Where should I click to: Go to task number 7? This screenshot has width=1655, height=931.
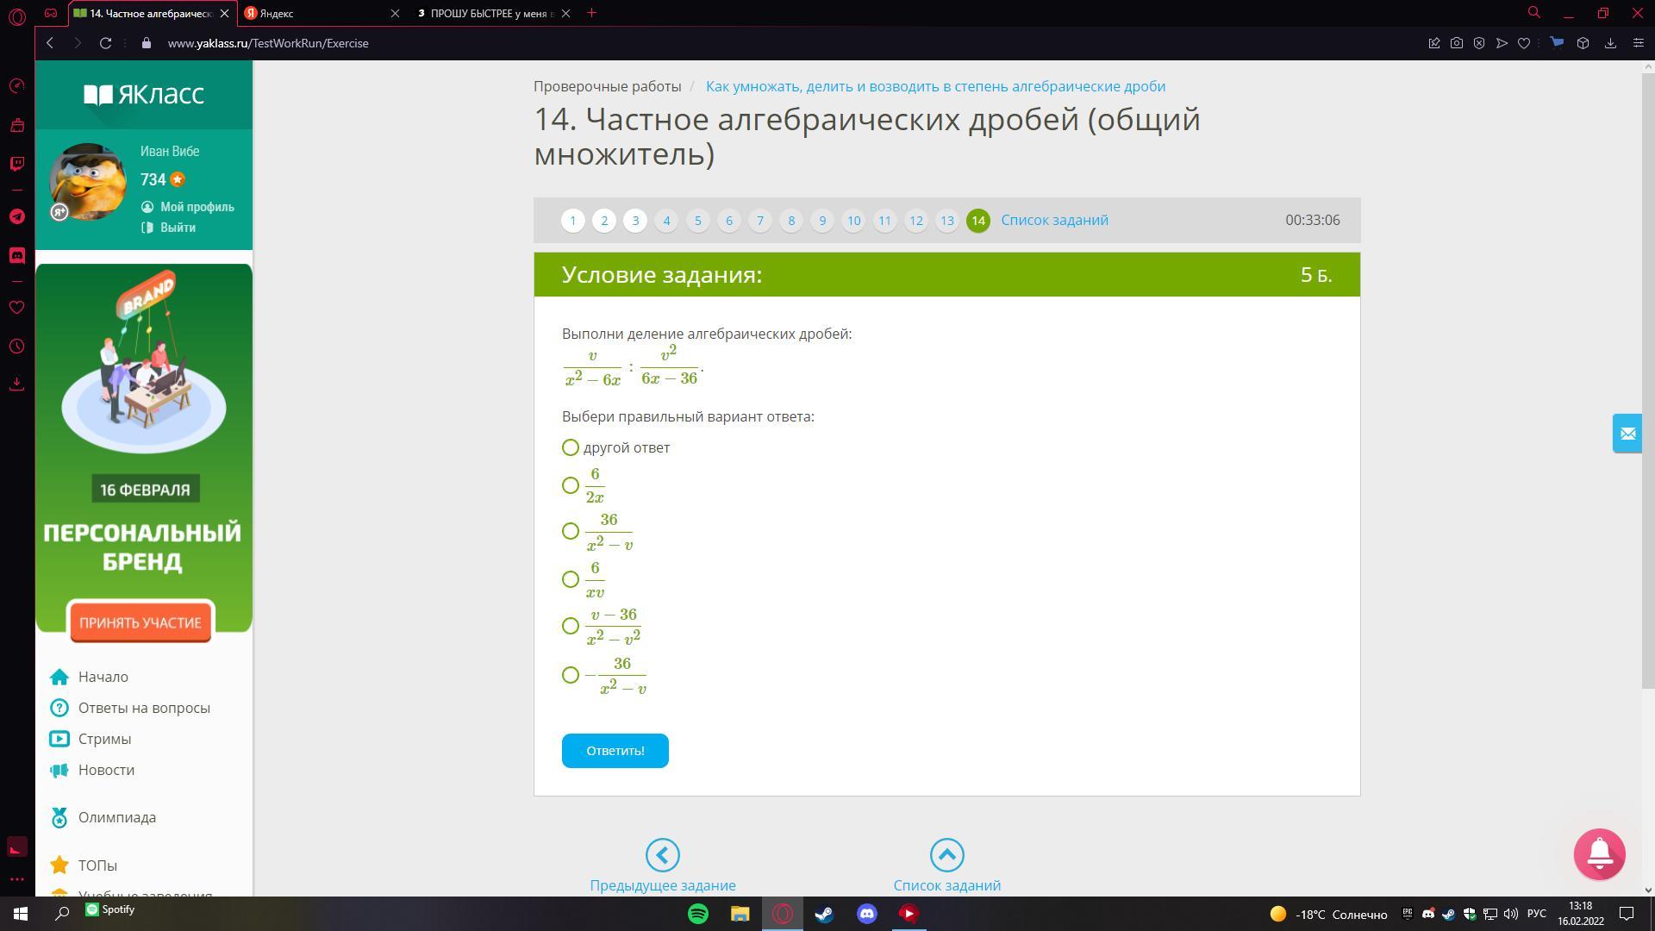[759, 221]
